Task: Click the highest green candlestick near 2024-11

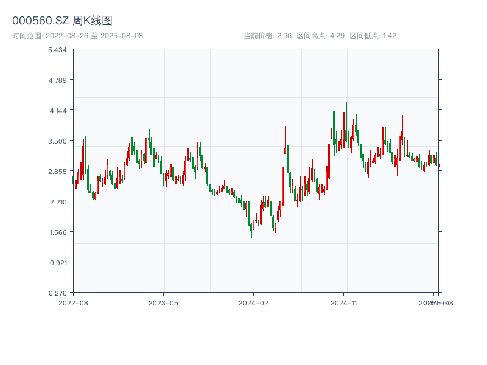Action: [346, 122]
